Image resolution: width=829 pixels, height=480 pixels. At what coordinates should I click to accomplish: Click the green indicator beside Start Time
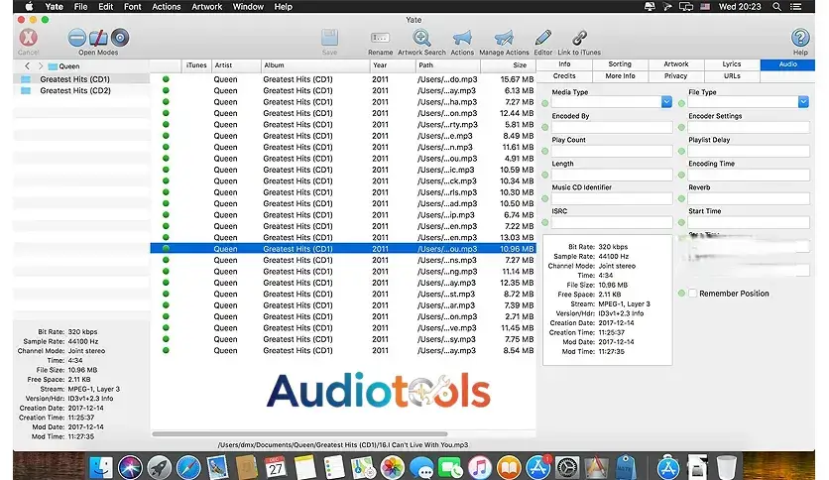coord(681,222)
